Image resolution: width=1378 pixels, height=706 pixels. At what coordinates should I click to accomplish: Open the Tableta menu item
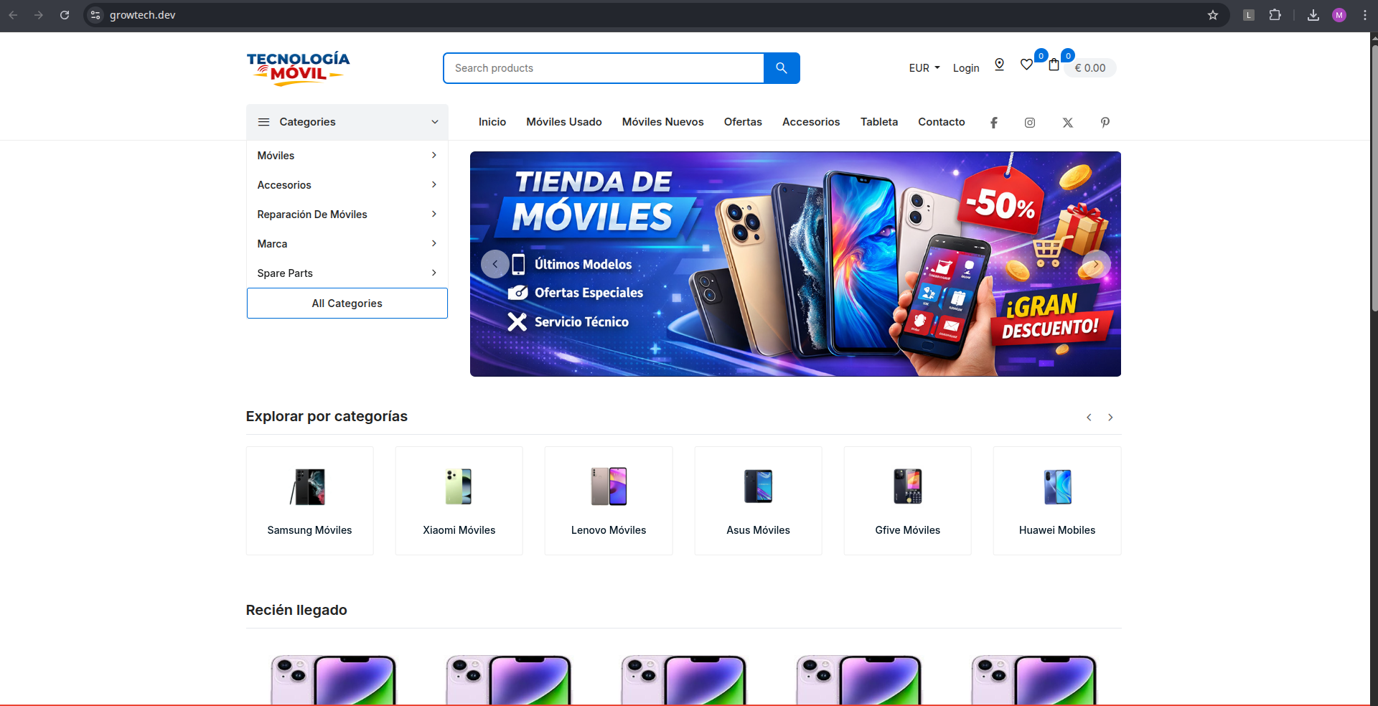[879, 122]
